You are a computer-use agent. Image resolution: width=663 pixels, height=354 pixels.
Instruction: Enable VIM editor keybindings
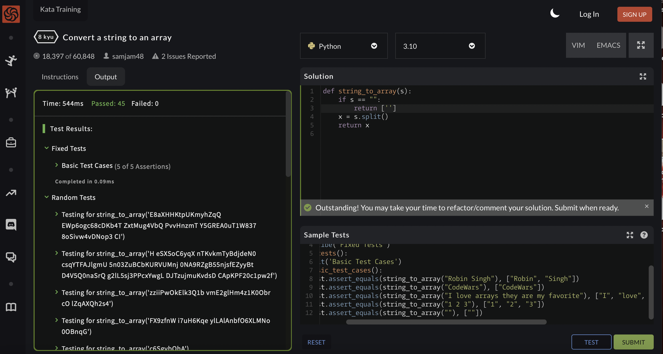pyautogui.click(x=578, y=45)
